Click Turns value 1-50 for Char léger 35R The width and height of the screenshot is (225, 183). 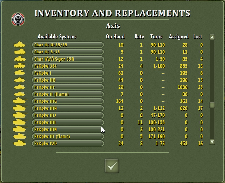[x=160, y=59]
